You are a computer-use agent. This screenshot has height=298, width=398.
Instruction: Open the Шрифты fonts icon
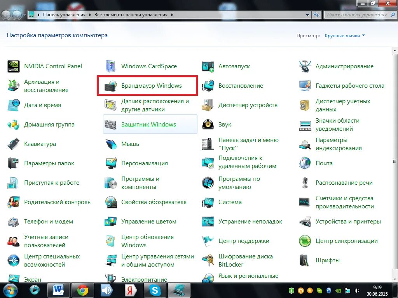[x=305, y=260]
